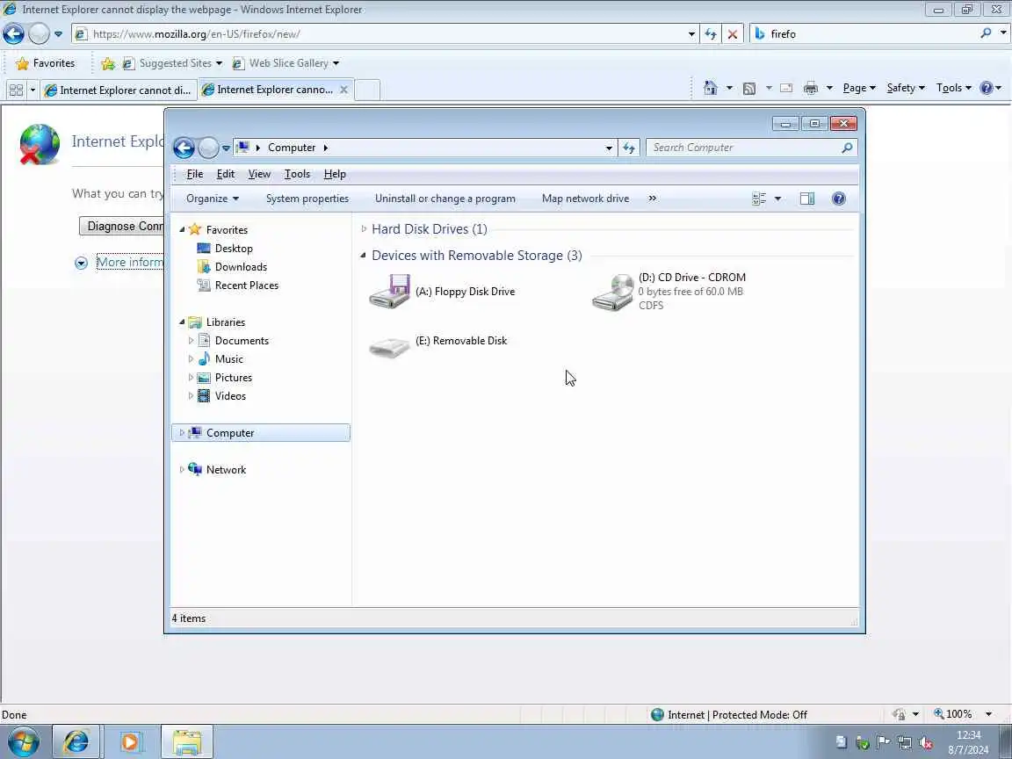The width and height of the screenshot is (1012, 759).
Task: Open the Explorer address bar history dropdown
Action: click(609, 148)
